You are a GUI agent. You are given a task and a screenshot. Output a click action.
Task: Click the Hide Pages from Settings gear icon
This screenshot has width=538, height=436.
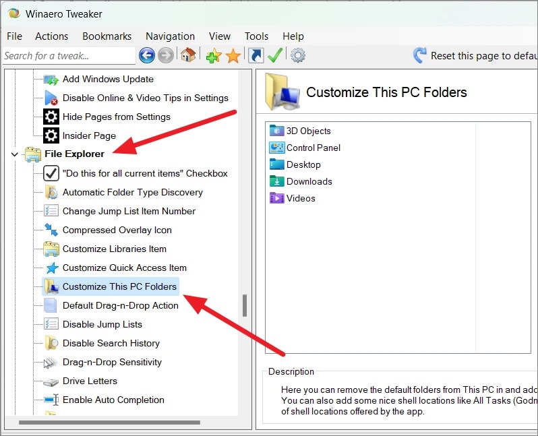[51, 117]
